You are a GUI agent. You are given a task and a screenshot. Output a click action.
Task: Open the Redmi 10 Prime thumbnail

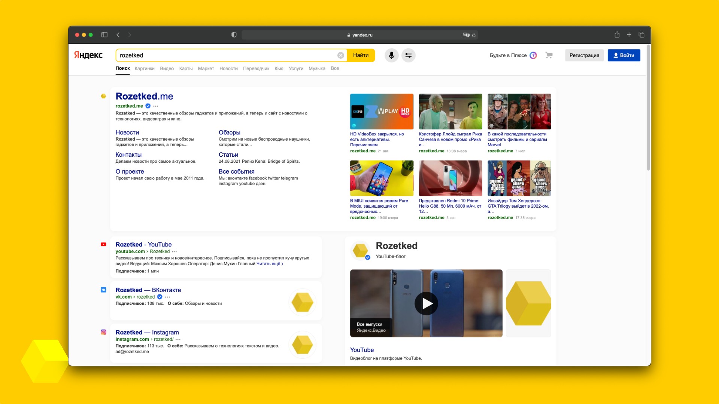450,178
